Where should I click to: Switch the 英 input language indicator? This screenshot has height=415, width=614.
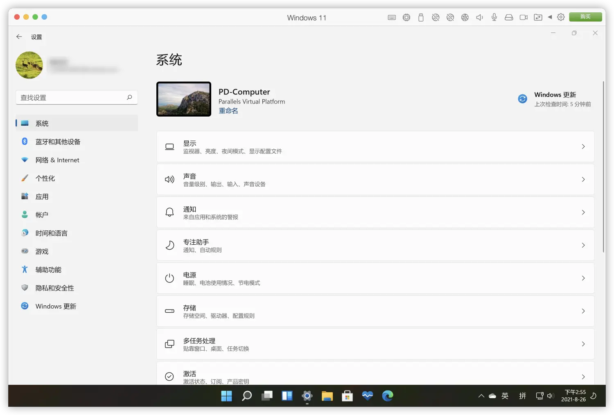point(505,396)
